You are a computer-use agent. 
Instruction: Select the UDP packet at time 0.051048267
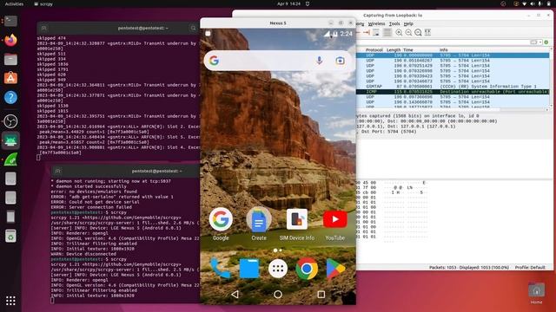pyautogui.click(x=453, y=61)
